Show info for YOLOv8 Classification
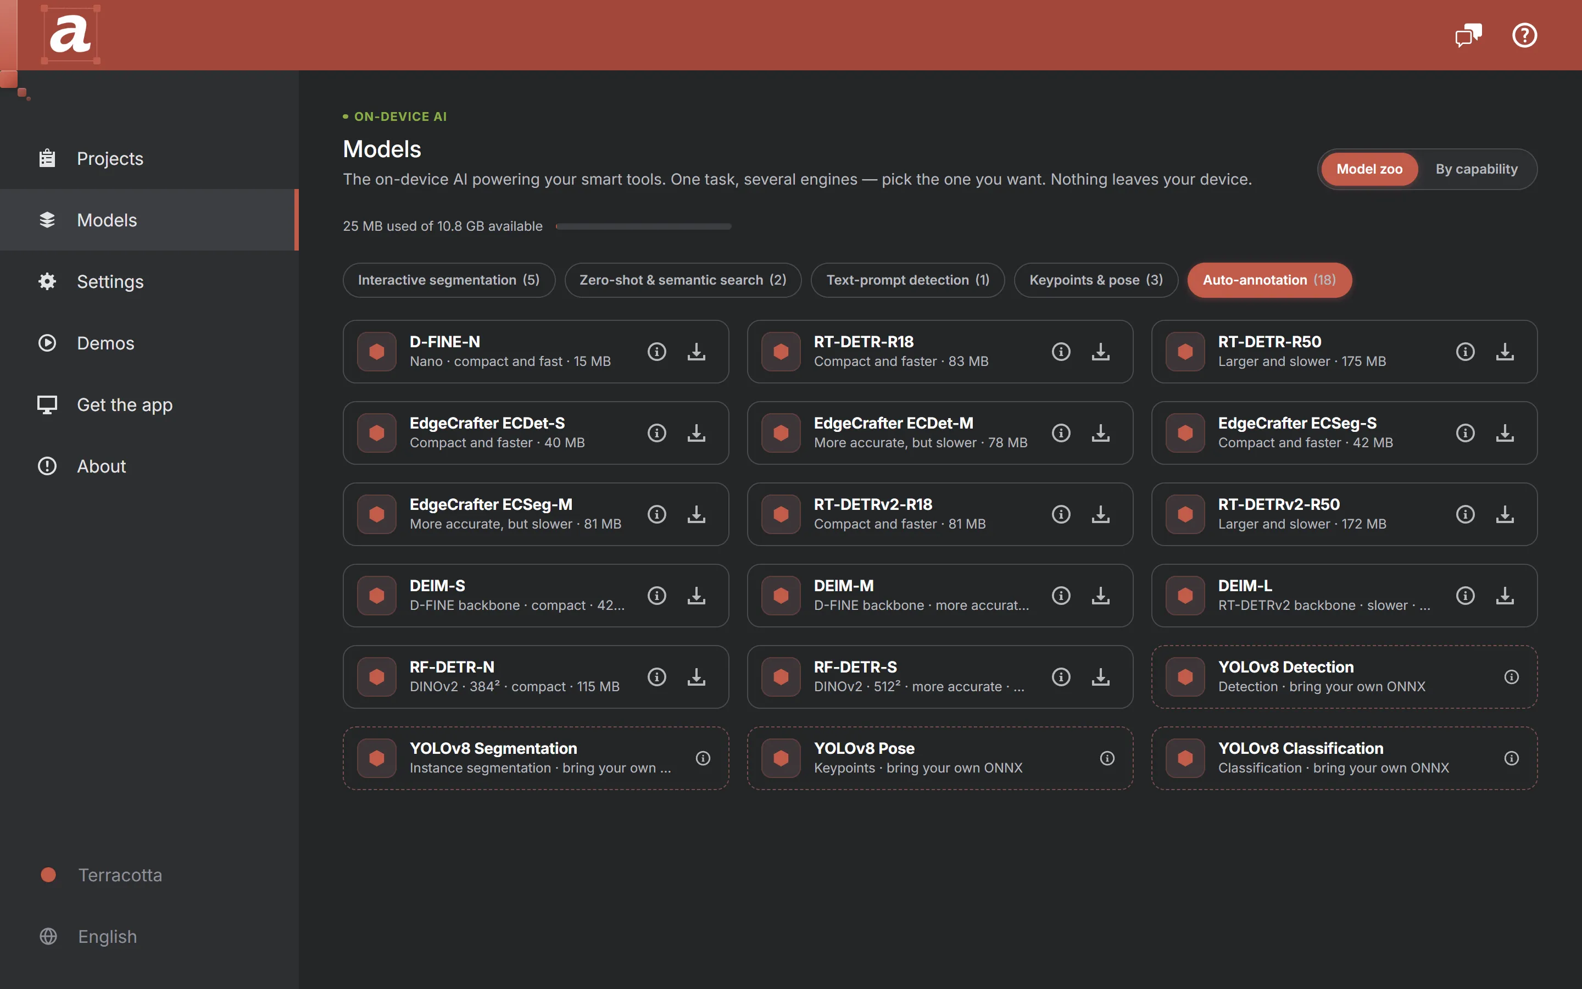This screenshot has height=989, width=1582. [1511, 758]
